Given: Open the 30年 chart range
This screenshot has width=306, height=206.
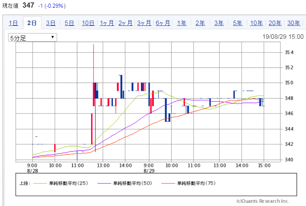Looking at the screenshot, I should pyautogui.click(x=294, y=23).
